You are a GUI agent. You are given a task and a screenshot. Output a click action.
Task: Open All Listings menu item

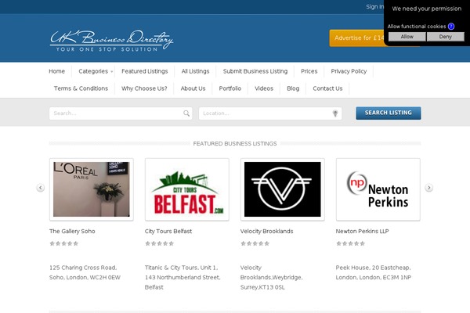point(195,71)
